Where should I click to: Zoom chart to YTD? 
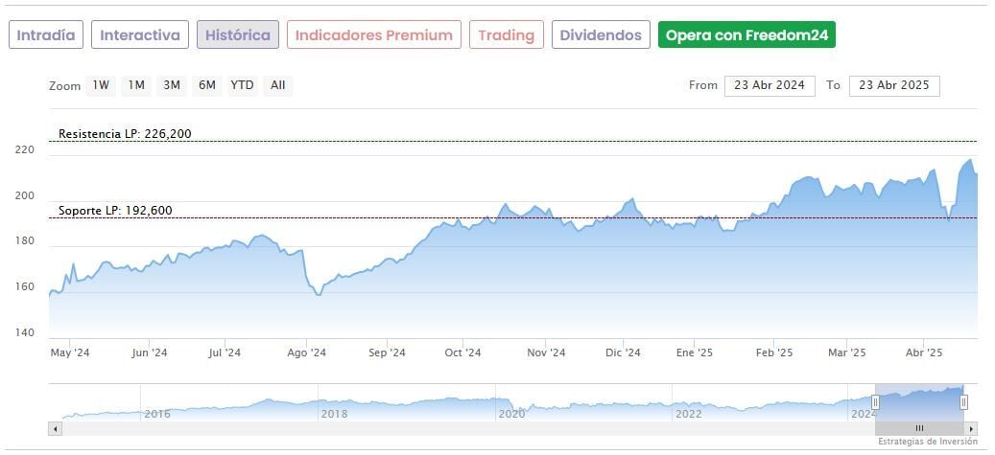242,85
